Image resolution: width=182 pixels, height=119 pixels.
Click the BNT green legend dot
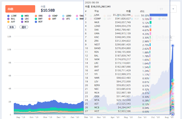tap(36, 19)
